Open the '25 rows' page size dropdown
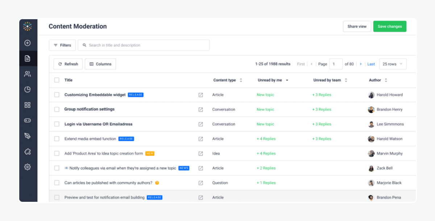The width and height of the screenshot is (435, 221). [x=392, y=64]
